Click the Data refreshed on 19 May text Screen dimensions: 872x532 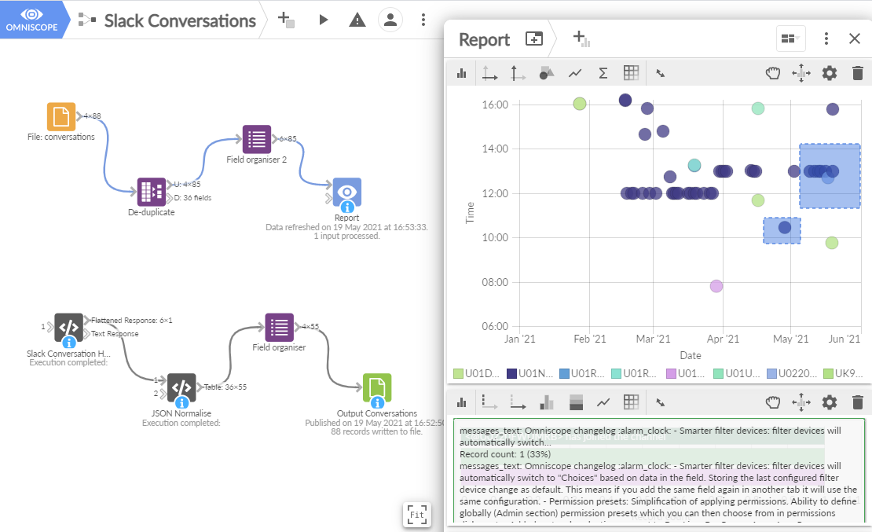pyautogui.click(x=346, y=227)
